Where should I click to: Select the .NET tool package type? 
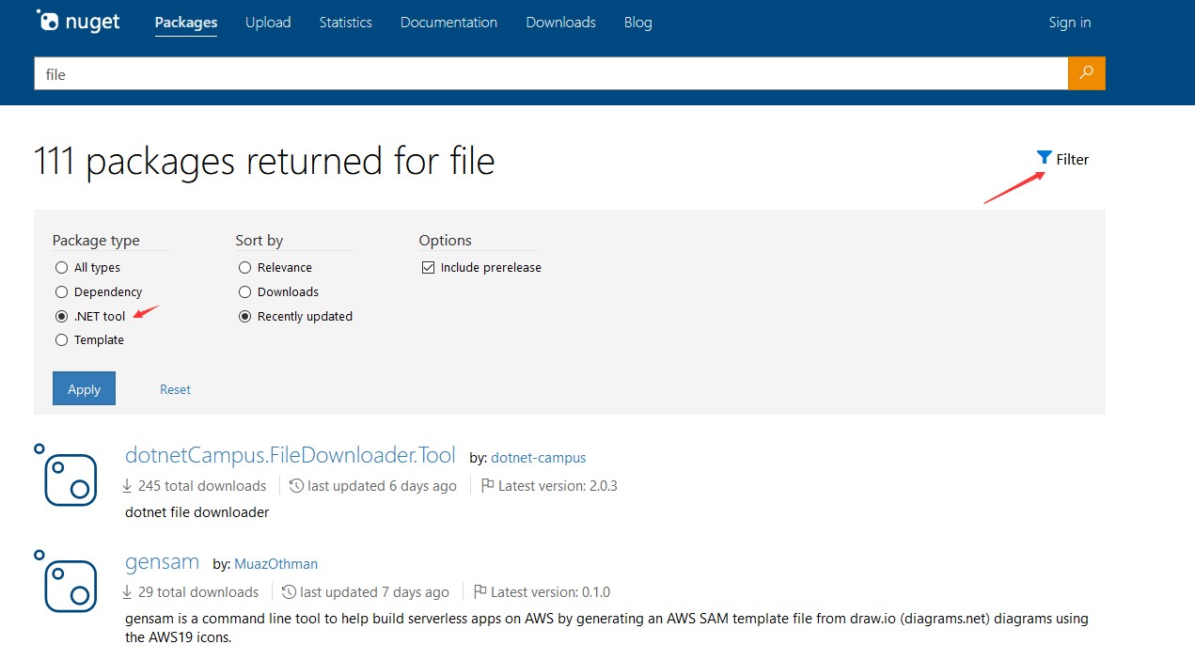[x=60, y=316]
